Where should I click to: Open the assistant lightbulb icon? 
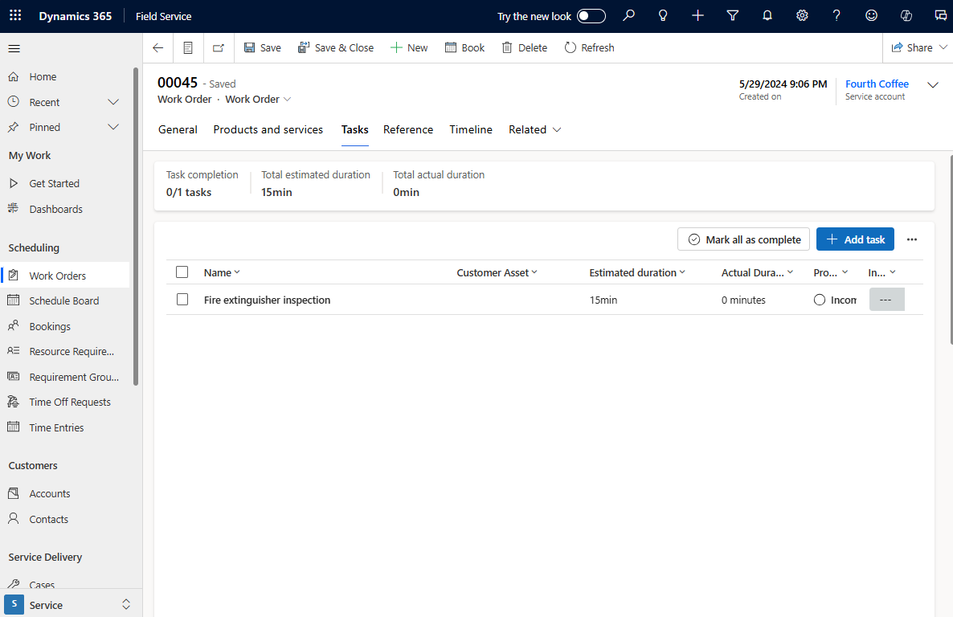663,16
